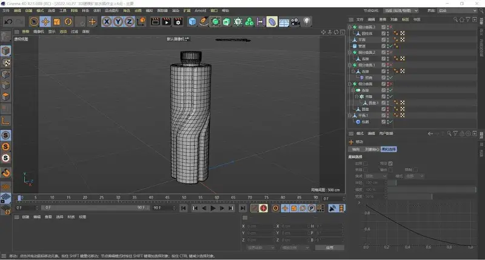The height and width of the screenshot is (260, 485).
Task: Collapse the 细分曲面.1 tree node
Action: [350, 65]
